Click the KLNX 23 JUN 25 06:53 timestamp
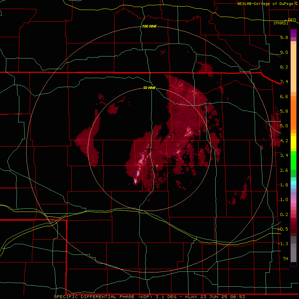Screen dimensions: 299x299 point(215,297)
